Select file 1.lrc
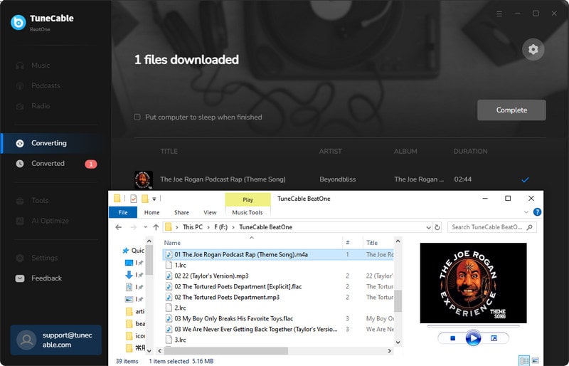569x366 pixels. pos(180,266)
